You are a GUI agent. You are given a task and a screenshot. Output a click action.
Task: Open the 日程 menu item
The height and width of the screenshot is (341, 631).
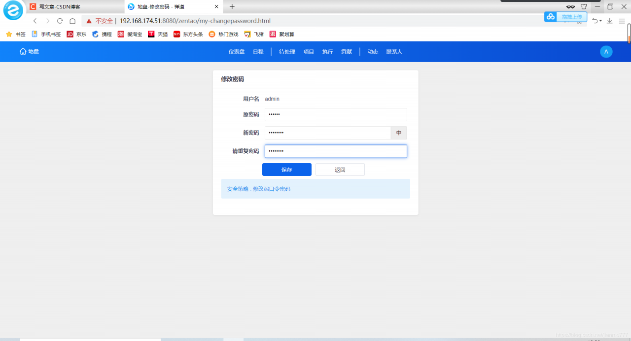point(258,52)
